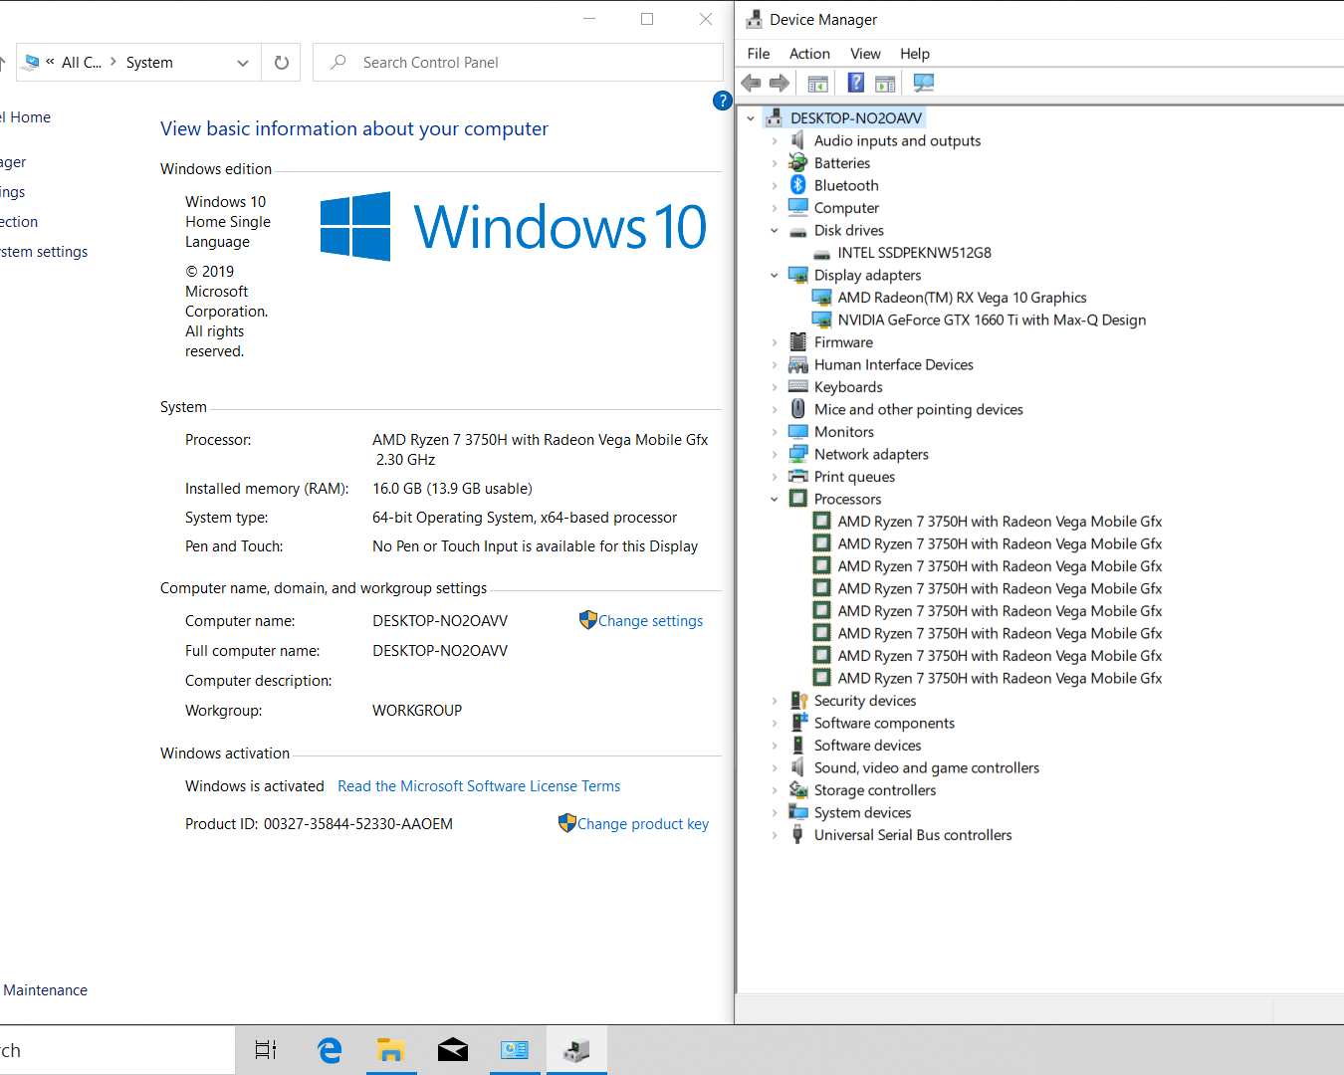Select the Disk drives category icon
Image resolution: width=1344 pixels, height=1075 pixels.
coord(797,231)
